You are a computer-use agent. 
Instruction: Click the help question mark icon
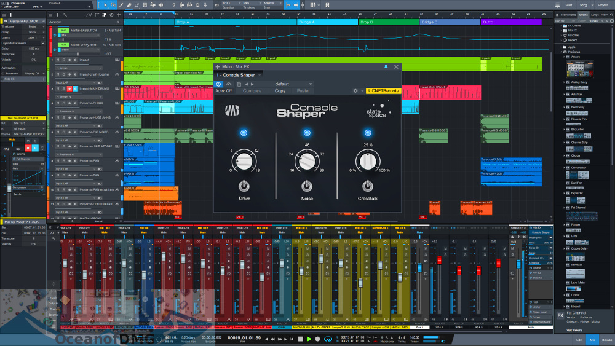coord(174,5)
